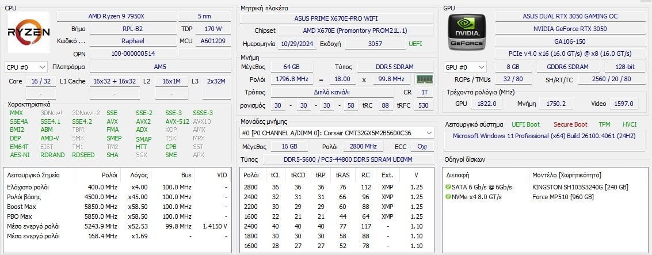The height and width of the screenshot is (255, 652).
Task: Click the 1796.8 MHz memory clock field
Action: 292,79
